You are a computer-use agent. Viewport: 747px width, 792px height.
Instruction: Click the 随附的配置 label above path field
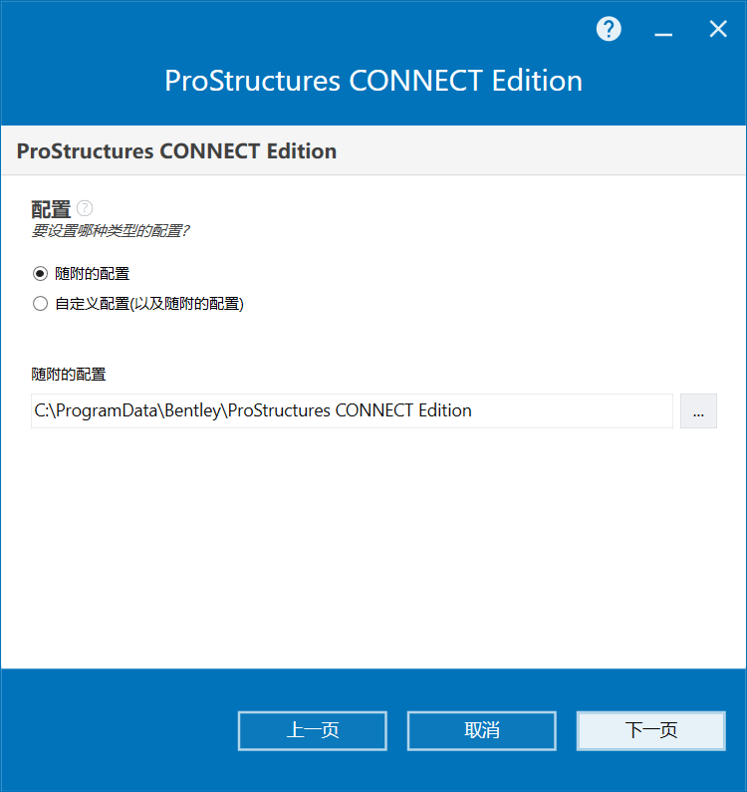pyautogui.click(x=69, y=375)
